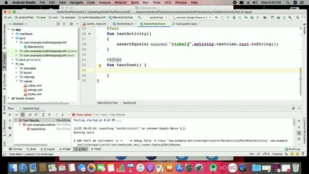Toggle show ignored tests icon
Viewport: 309px width, 174px height.
23,115
